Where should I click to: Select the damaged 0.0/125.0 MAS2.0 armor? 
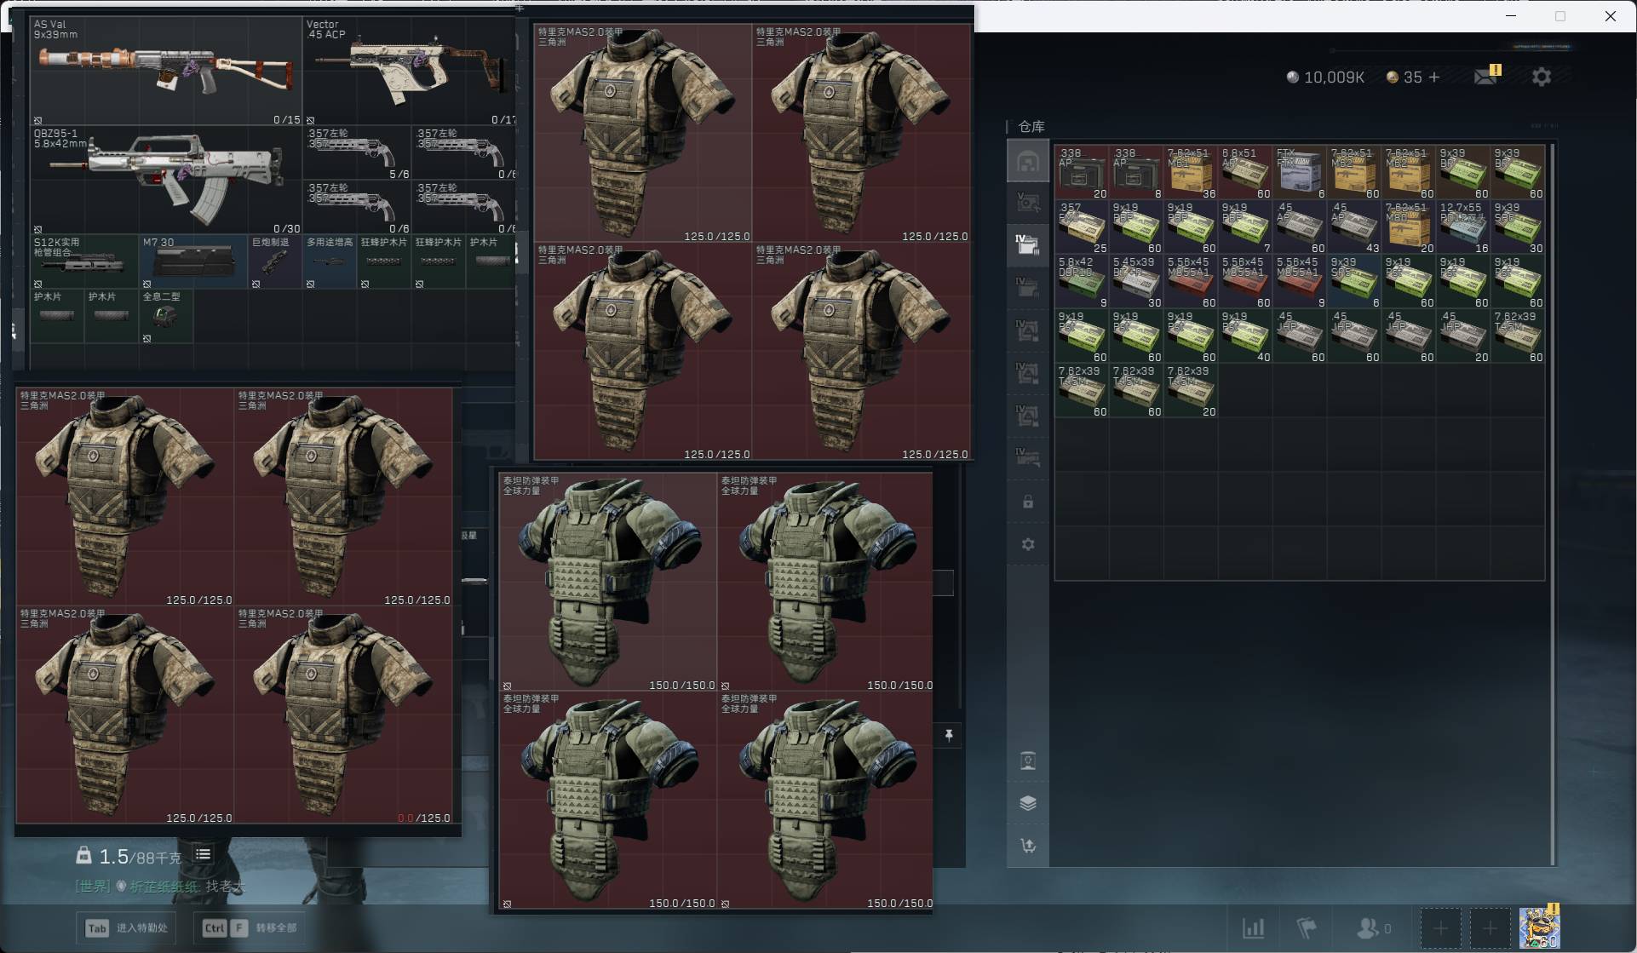click(344, 715)
